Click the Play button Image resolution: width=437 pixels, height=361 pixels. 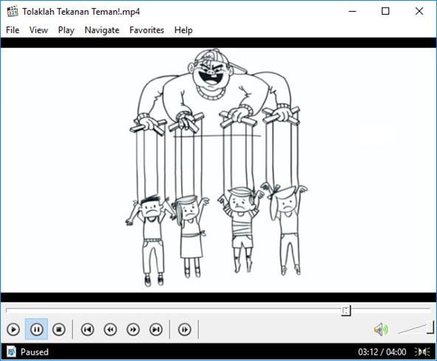tap(13, 329)
